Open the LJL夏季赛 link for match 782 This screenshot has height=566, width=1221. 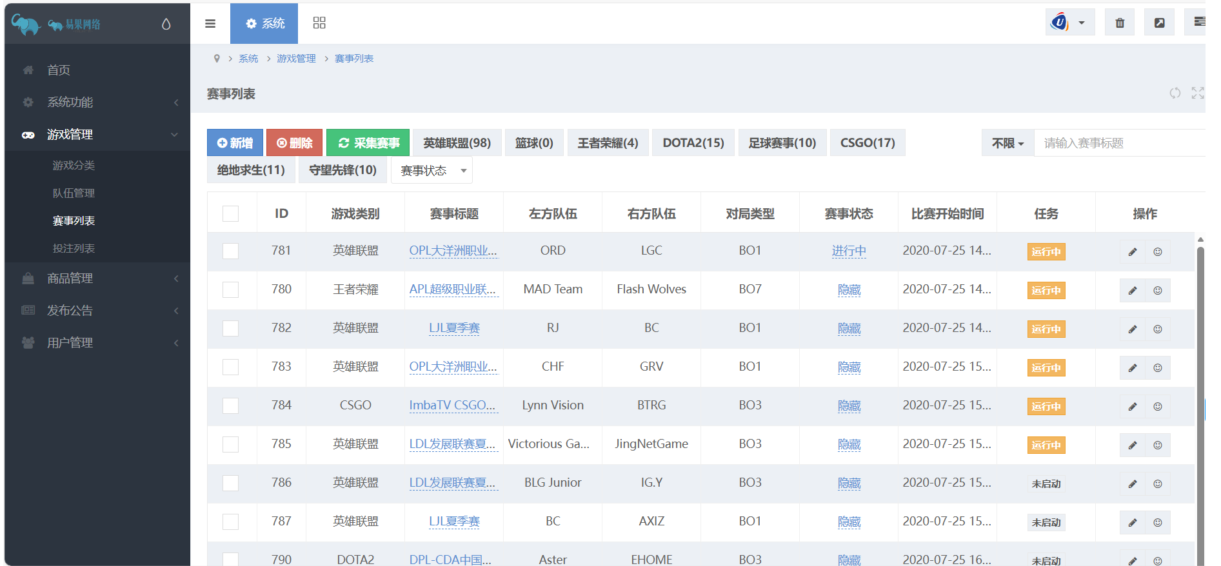[x=454, y=328]
